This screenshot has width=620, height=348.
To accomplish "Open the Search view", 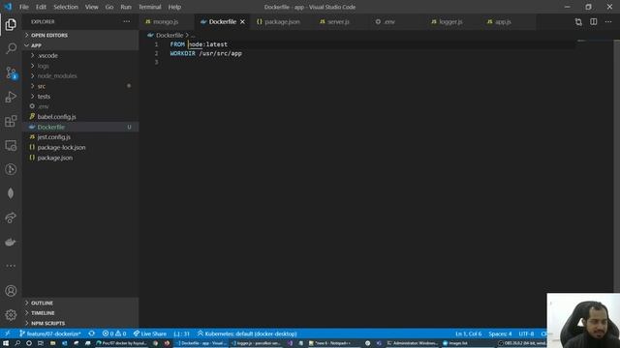I will 11,48.
